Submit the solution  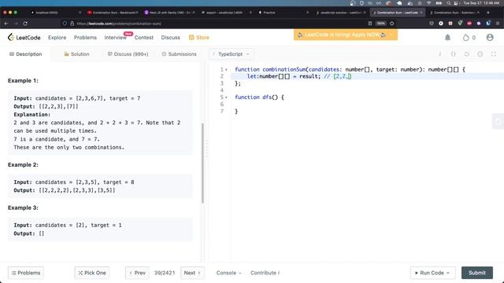point(477,273)
